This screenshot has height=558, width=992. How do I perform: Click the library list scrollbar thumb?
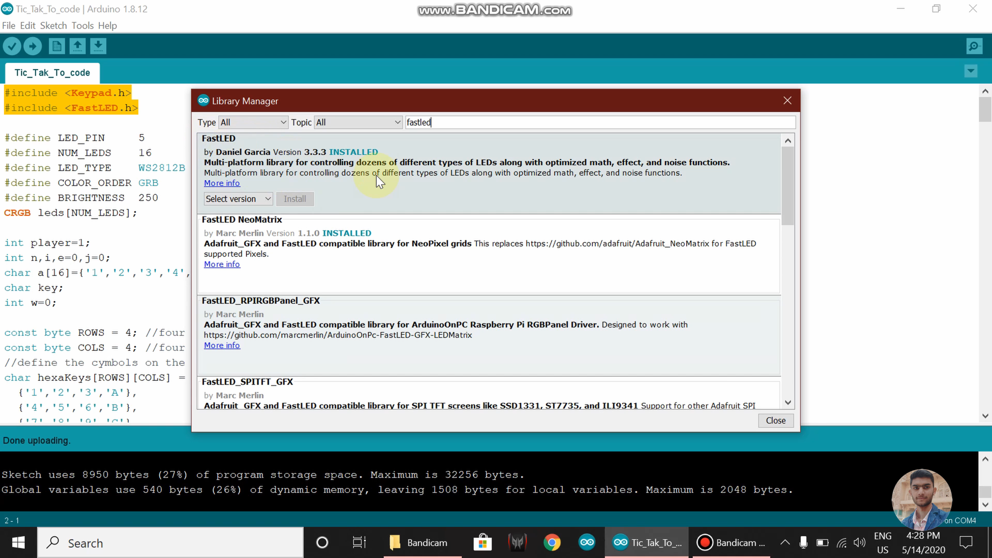pyautogui.click(x=788, y=186)
